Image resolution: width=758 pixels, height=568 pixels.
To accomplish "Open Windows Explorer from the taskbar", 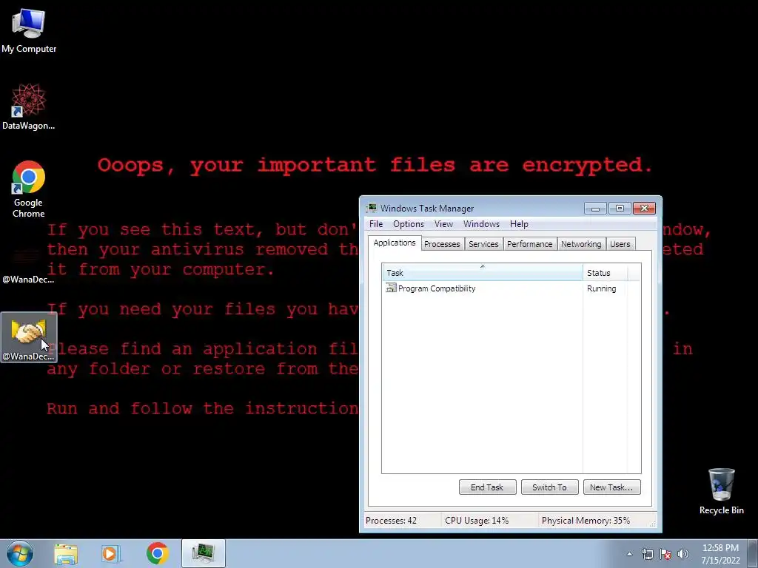I will point(66,554).
